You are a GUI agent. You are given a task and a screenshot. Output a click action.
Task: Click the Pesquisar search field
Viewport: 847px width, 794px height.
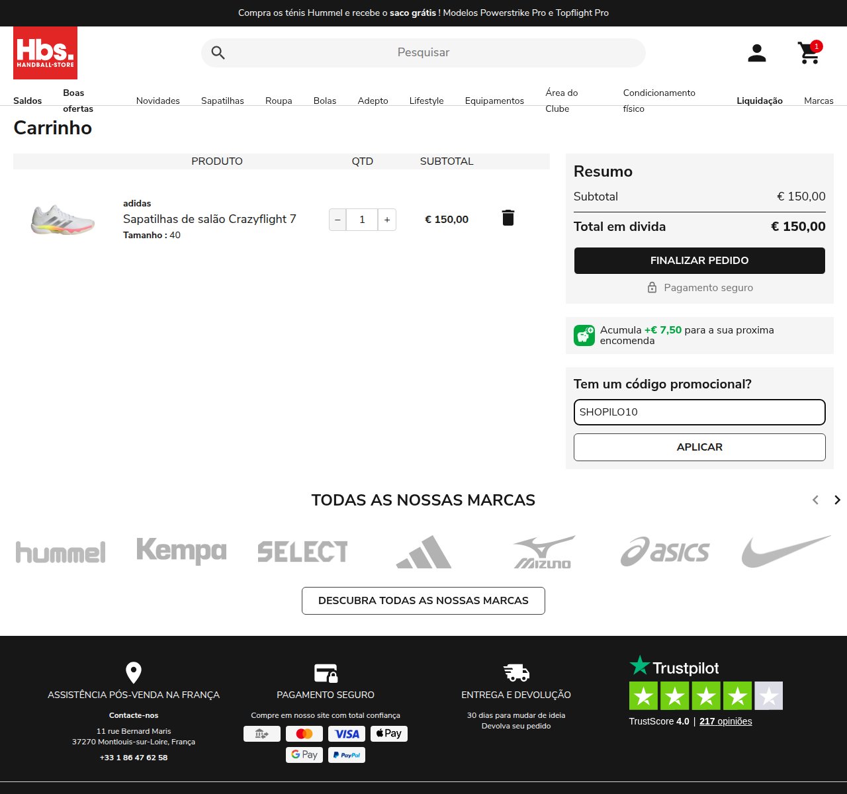click(423, 53)
